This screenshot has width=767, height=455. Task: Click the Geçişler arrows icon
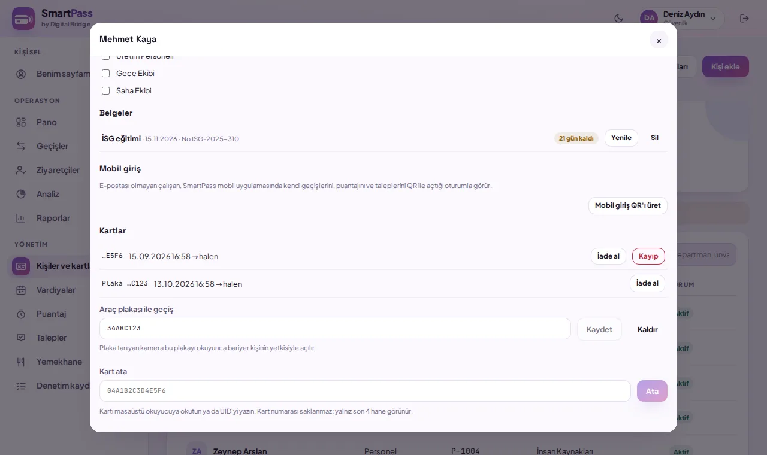pos(21,146)
